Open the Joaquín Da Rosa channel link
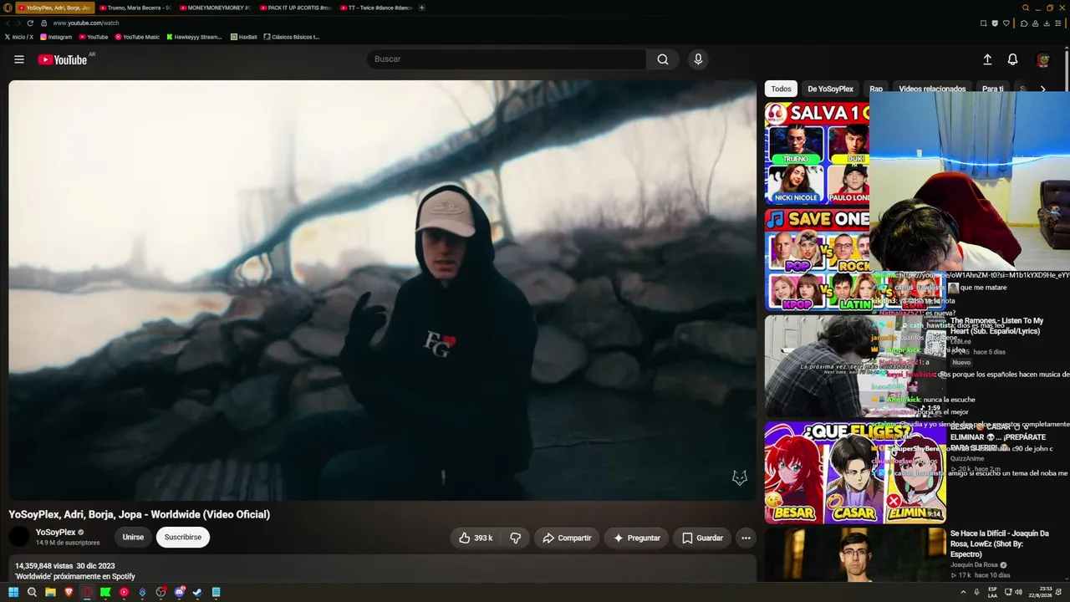The image size is (1070, 602). 975,564
